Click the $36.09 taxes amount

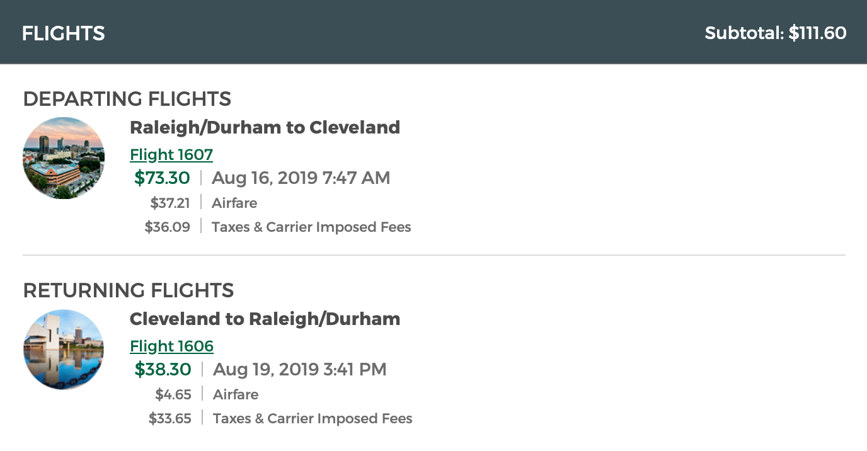click(x=168, y=227)
